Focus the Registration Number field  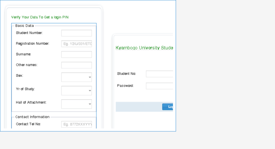coord(76,44)
